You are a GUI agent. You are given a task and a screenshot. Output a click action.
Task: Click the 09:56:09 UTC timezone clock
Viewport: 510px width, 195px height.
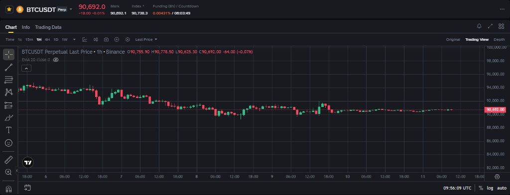point(457,188)
